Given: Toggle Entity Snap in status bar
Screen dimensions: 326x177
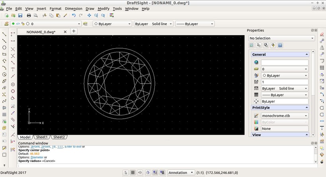Looking at the screenshot, I should click(155, 173).
